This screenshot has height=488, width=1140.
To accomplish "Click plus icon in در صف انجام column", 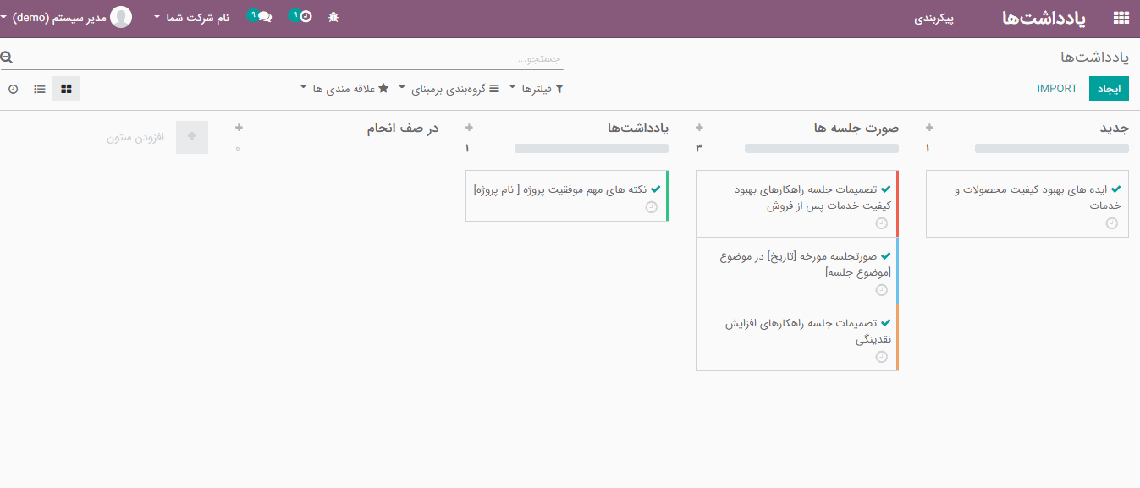I will point(239,128).
